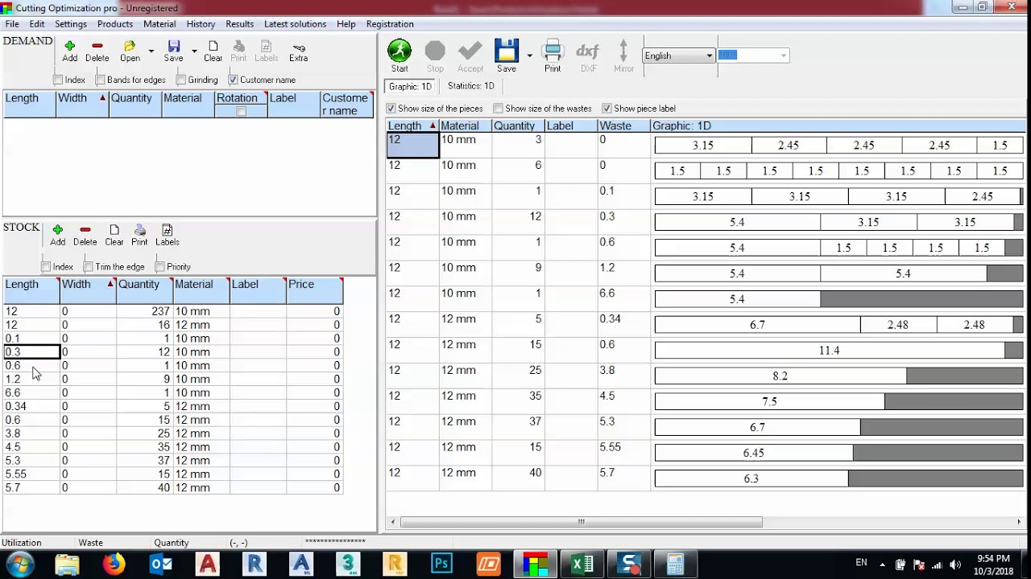
Task: Uncheck Show size of the pieces
Action: coord(391,108)
